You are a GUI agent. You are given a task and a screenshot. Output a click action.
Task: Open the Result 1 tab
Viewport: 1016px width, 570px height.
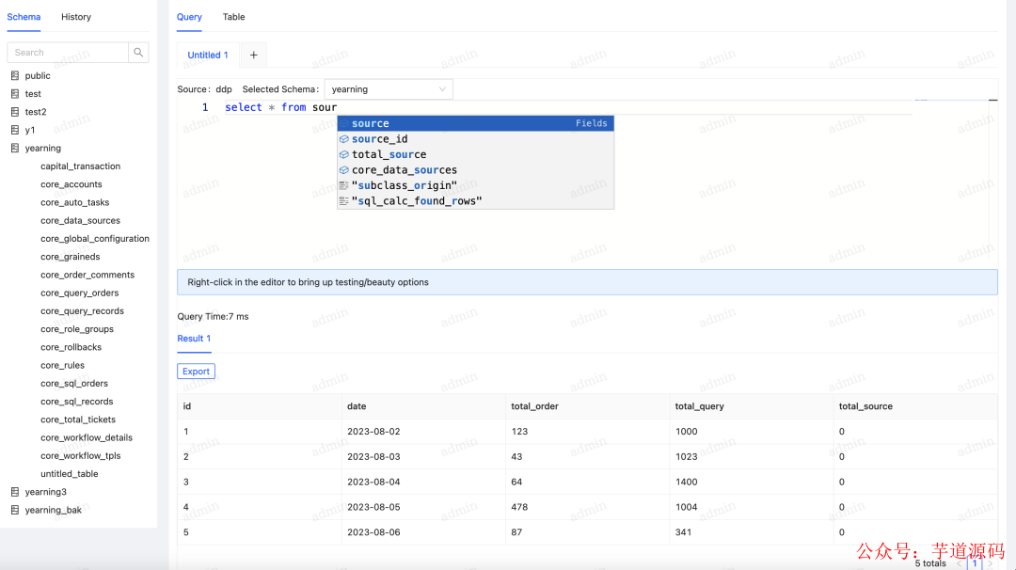point(194,339)
